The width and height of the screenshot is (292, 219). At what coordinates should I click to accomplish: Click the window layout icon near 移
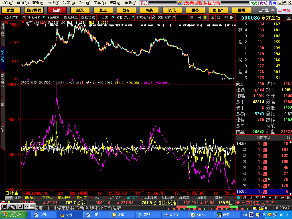226,17
